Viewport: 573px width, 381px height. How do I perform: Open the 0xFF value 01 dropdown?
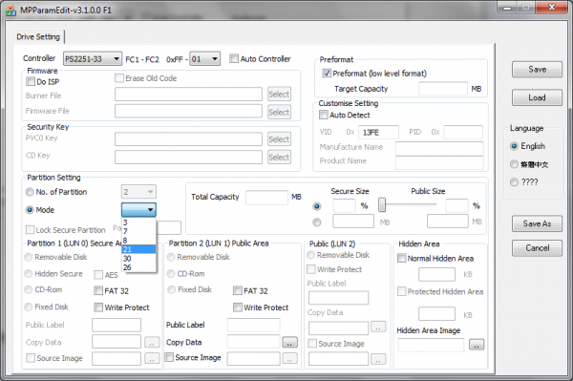pos(205,59)
